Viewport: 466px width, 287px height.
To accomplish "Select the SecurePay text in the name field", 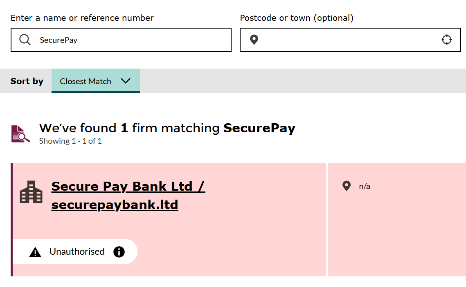I will coord(59,39).
